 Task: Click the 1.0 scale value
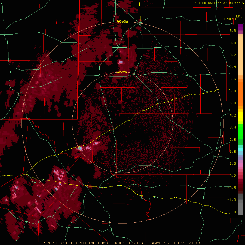(233, 164)
